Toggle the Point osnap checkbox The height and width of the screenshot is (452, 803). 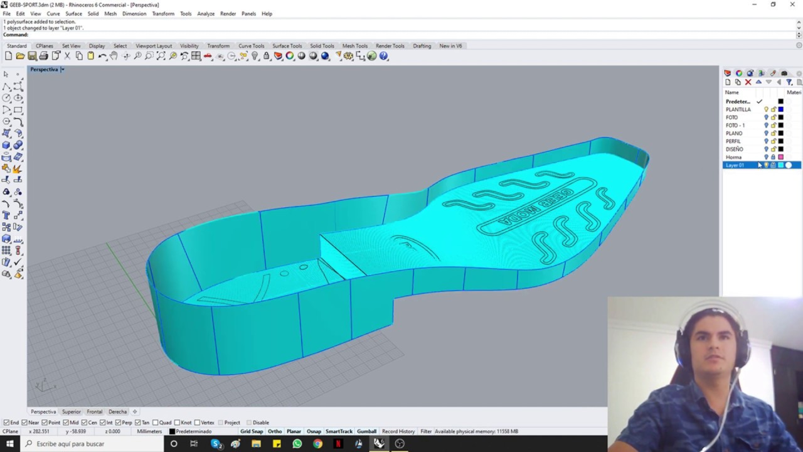pyautogui.click(x=43, y=422)
